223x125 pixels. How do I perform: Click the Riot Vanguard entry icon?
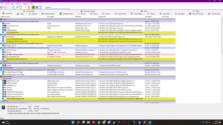tap(5, 37)
